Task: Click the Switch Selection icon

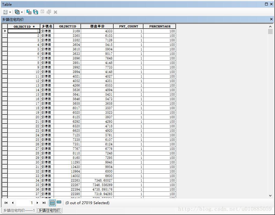Action: click(36, 12)
